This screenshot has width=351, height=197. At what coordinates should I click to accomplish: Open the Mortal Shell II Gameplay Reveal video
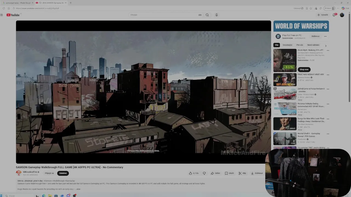tap(285, 139)
